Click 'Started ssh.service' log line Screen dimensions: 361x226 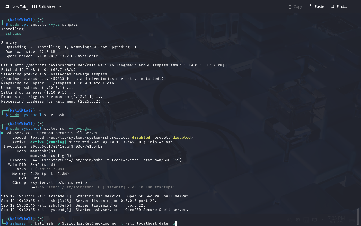tap(95, 210)
